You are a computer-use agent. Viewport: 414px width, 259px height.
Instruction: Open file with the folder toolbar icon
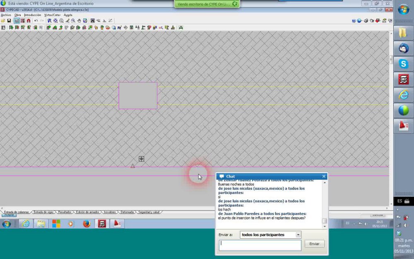pyautogui.click(x=3, y=21)
